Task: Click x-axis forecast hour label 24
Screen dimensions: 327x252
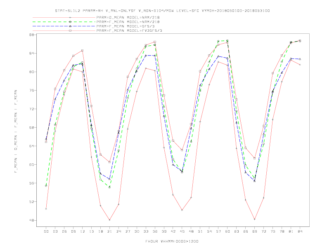Action: [118, 231]
